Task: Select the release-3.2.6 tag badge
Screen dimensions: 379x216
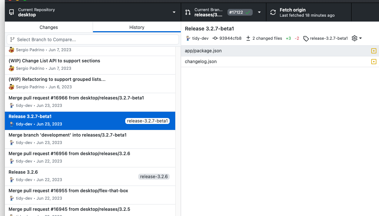Action: [x=154, y=176]
